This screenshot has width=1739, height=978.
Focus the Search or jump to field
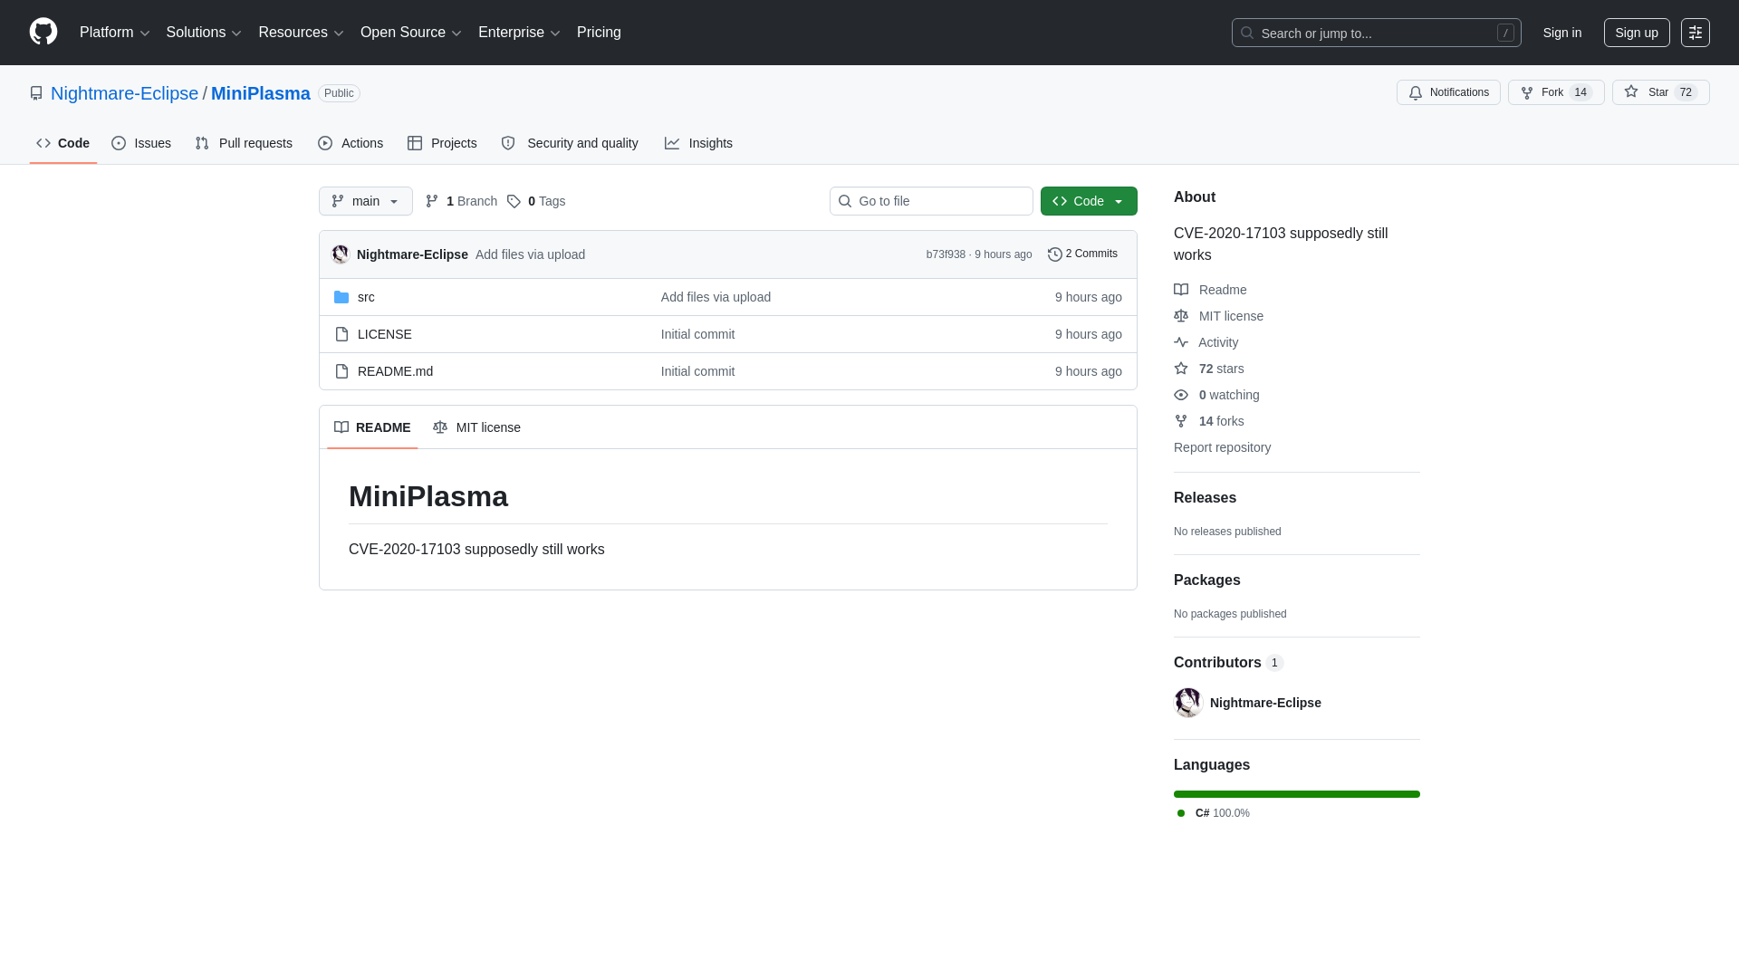pyautogui.click(x=1376, y=33)
